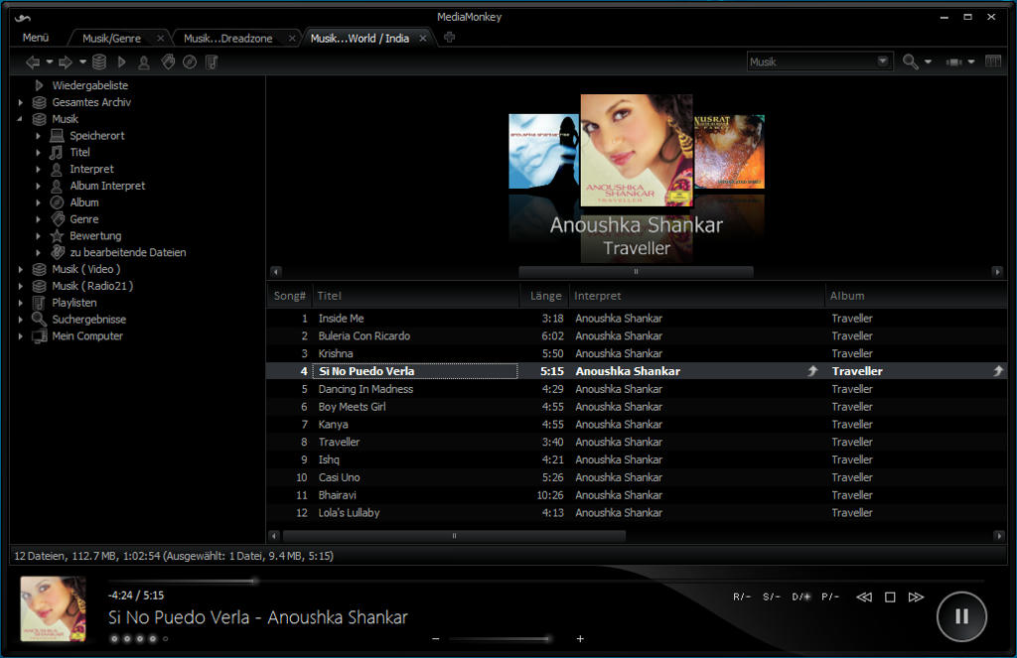This screenshot has width=1017, height=658.
Task: Expand the Playlisten tree node
Action: tap(20, 303)
